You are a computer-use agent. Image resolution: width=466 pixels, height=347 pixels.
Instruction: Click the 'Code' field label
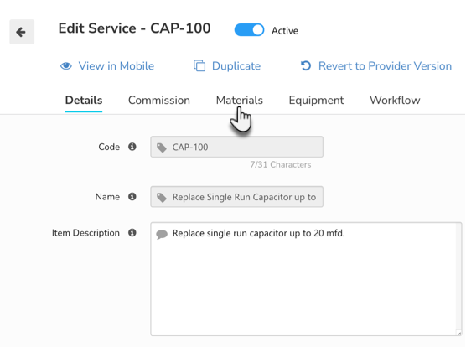coord(109,147)
